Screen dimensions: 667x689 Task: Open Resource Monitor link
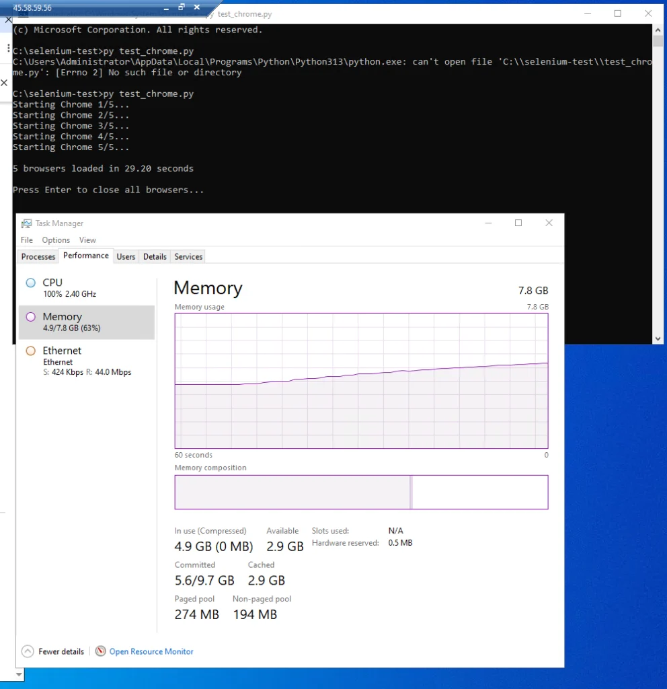point(151,651)
